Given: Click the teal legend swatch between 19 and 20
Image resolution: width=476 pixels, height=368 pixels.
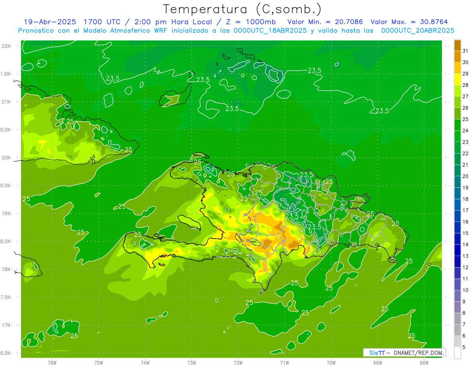Looking at the screenshot, I should coord(457,182).
